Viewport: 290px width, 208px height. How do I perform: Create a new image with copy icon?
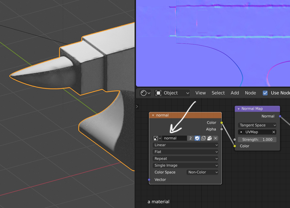(203, 138)
